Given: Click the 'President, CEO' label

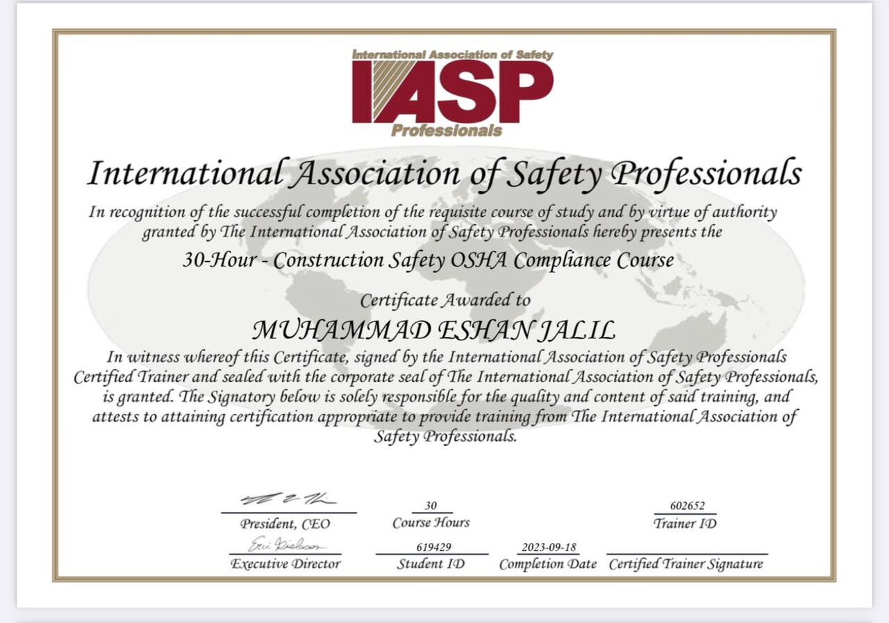Looking at the screenshot, I should [285, 524].
